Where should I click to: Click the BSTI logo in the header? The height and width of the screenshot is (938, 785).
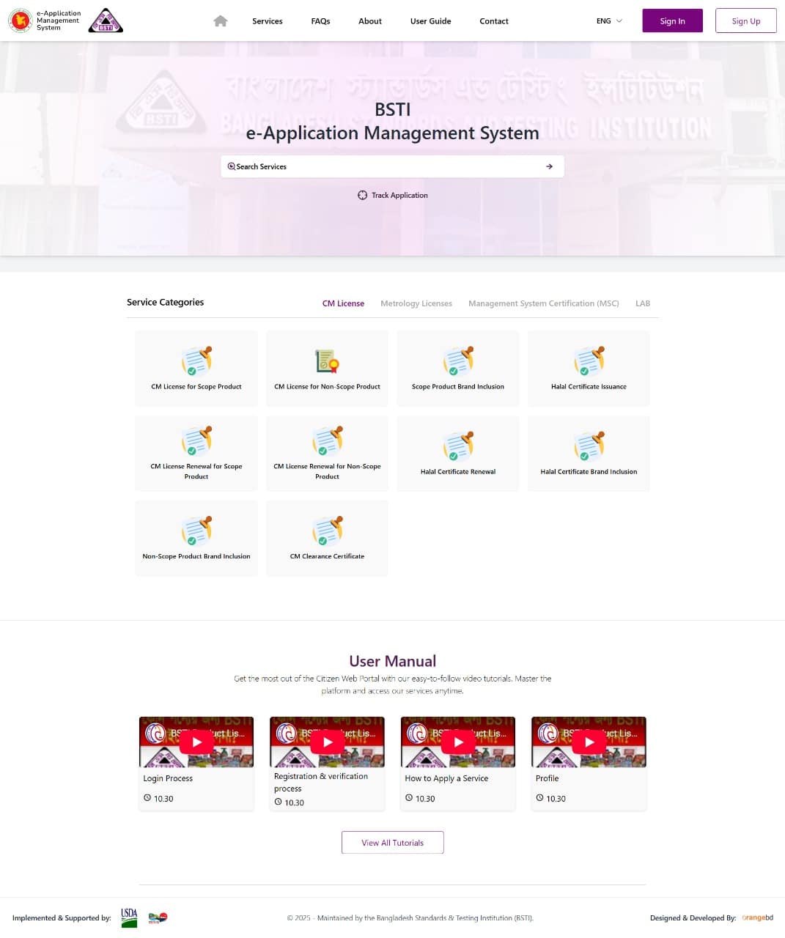(106, 21)
